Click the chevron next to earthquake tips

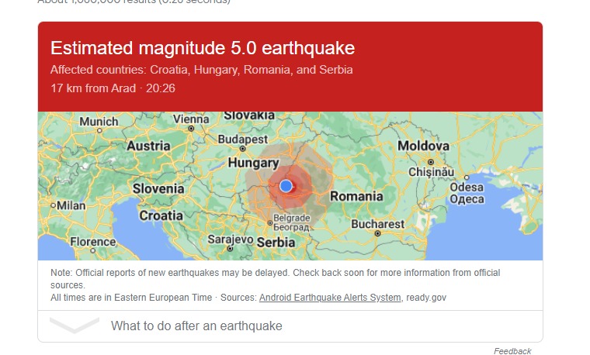(75, 325)
